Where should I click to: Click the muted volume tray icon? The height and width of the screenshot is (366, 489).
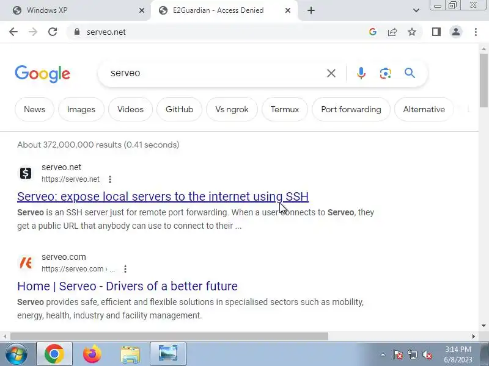pos(427,354)
